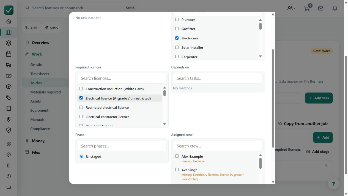Open the layers stack icon in sidebar
The height and width of the screenshot is (196, 348).
pyautogui.click(x=9, y=43)
